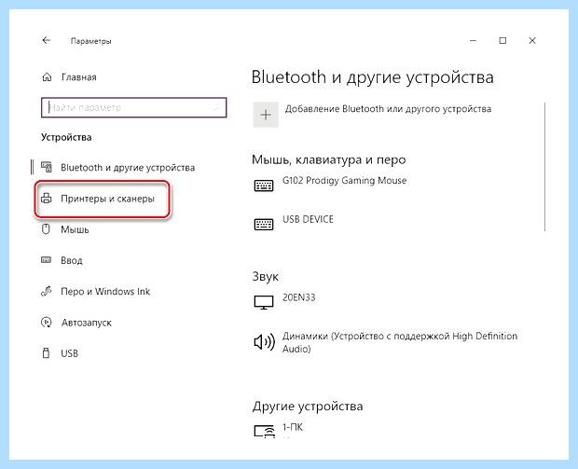Click the pen Windows Ink icon
The height and width of the screenshot is (469, 578).
pyautogui.click(x=46, y=291)
